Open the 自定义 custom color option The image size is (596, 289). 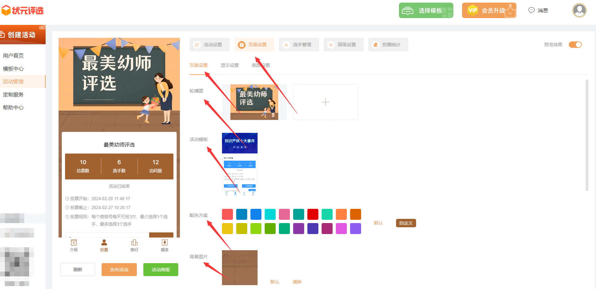406,223
